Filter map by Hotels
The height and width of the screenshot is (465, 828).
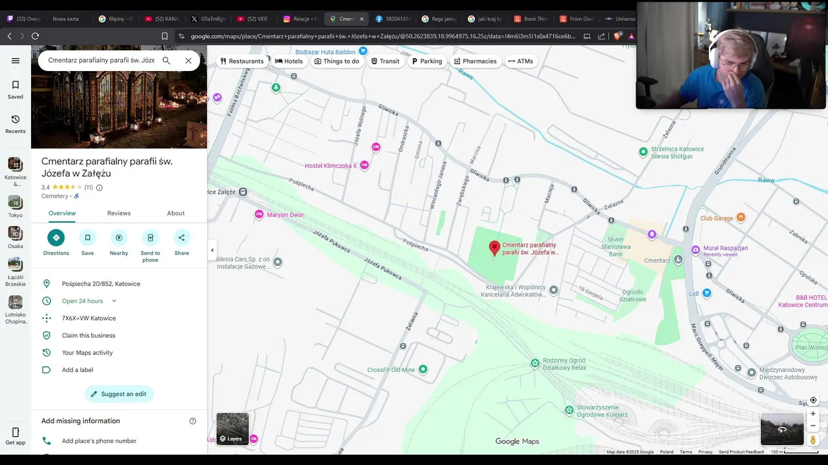coord(289,61)
